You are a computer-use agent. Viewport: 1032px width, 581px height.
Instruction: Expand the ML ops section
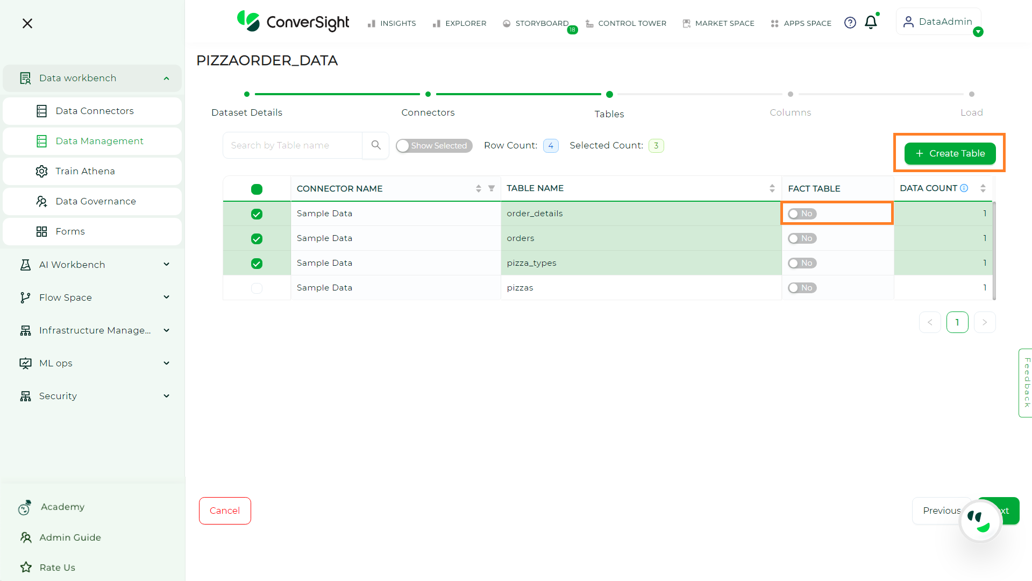click(167, 363)
